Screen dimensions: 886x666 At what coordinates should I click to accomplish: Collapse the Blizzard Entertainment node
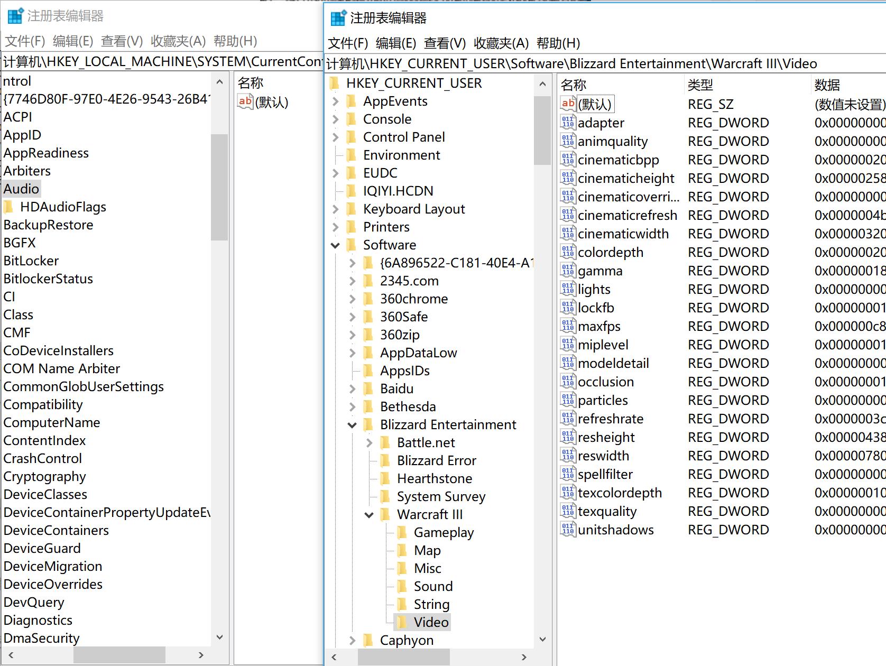tap(352, 424)
